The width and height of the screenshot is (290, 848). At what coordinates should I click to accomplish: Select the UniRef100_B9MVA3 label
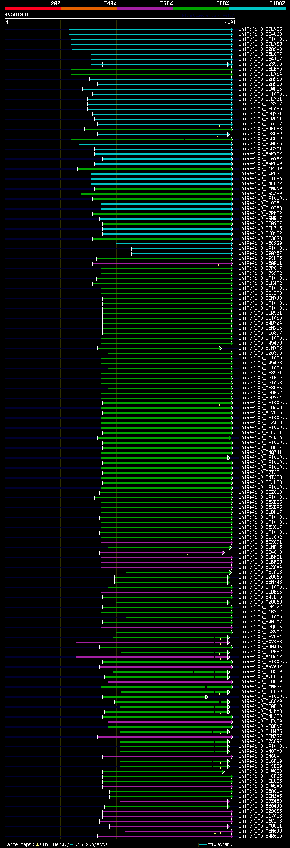pos(260,348)
